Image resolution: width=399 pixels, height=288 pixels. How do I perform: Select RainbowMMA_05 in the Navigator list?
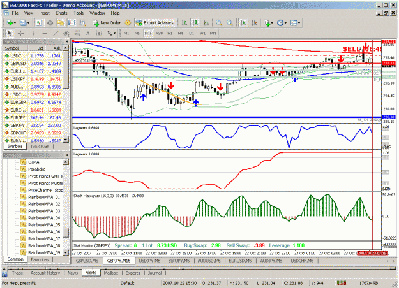(x=44, y=224)
